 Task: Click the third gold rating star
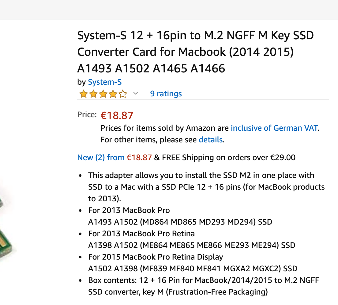coord(103,94)
